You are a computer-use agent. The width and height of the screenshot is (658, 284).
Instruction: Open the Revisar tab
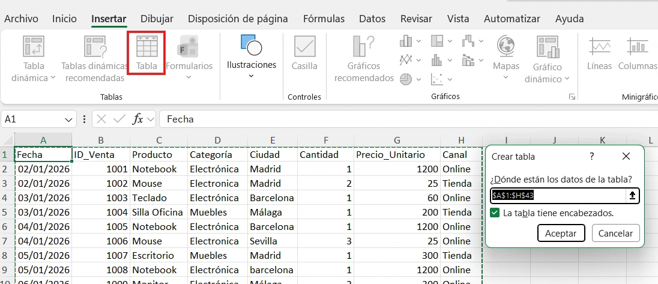click(x=416, y=19)
